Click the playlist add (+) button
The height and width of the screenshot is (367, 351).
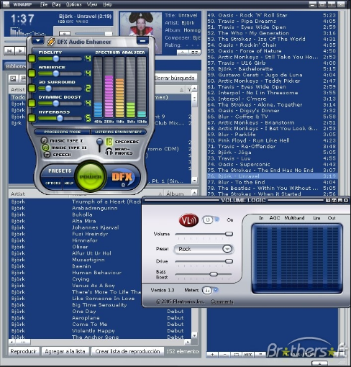(212, 355)
